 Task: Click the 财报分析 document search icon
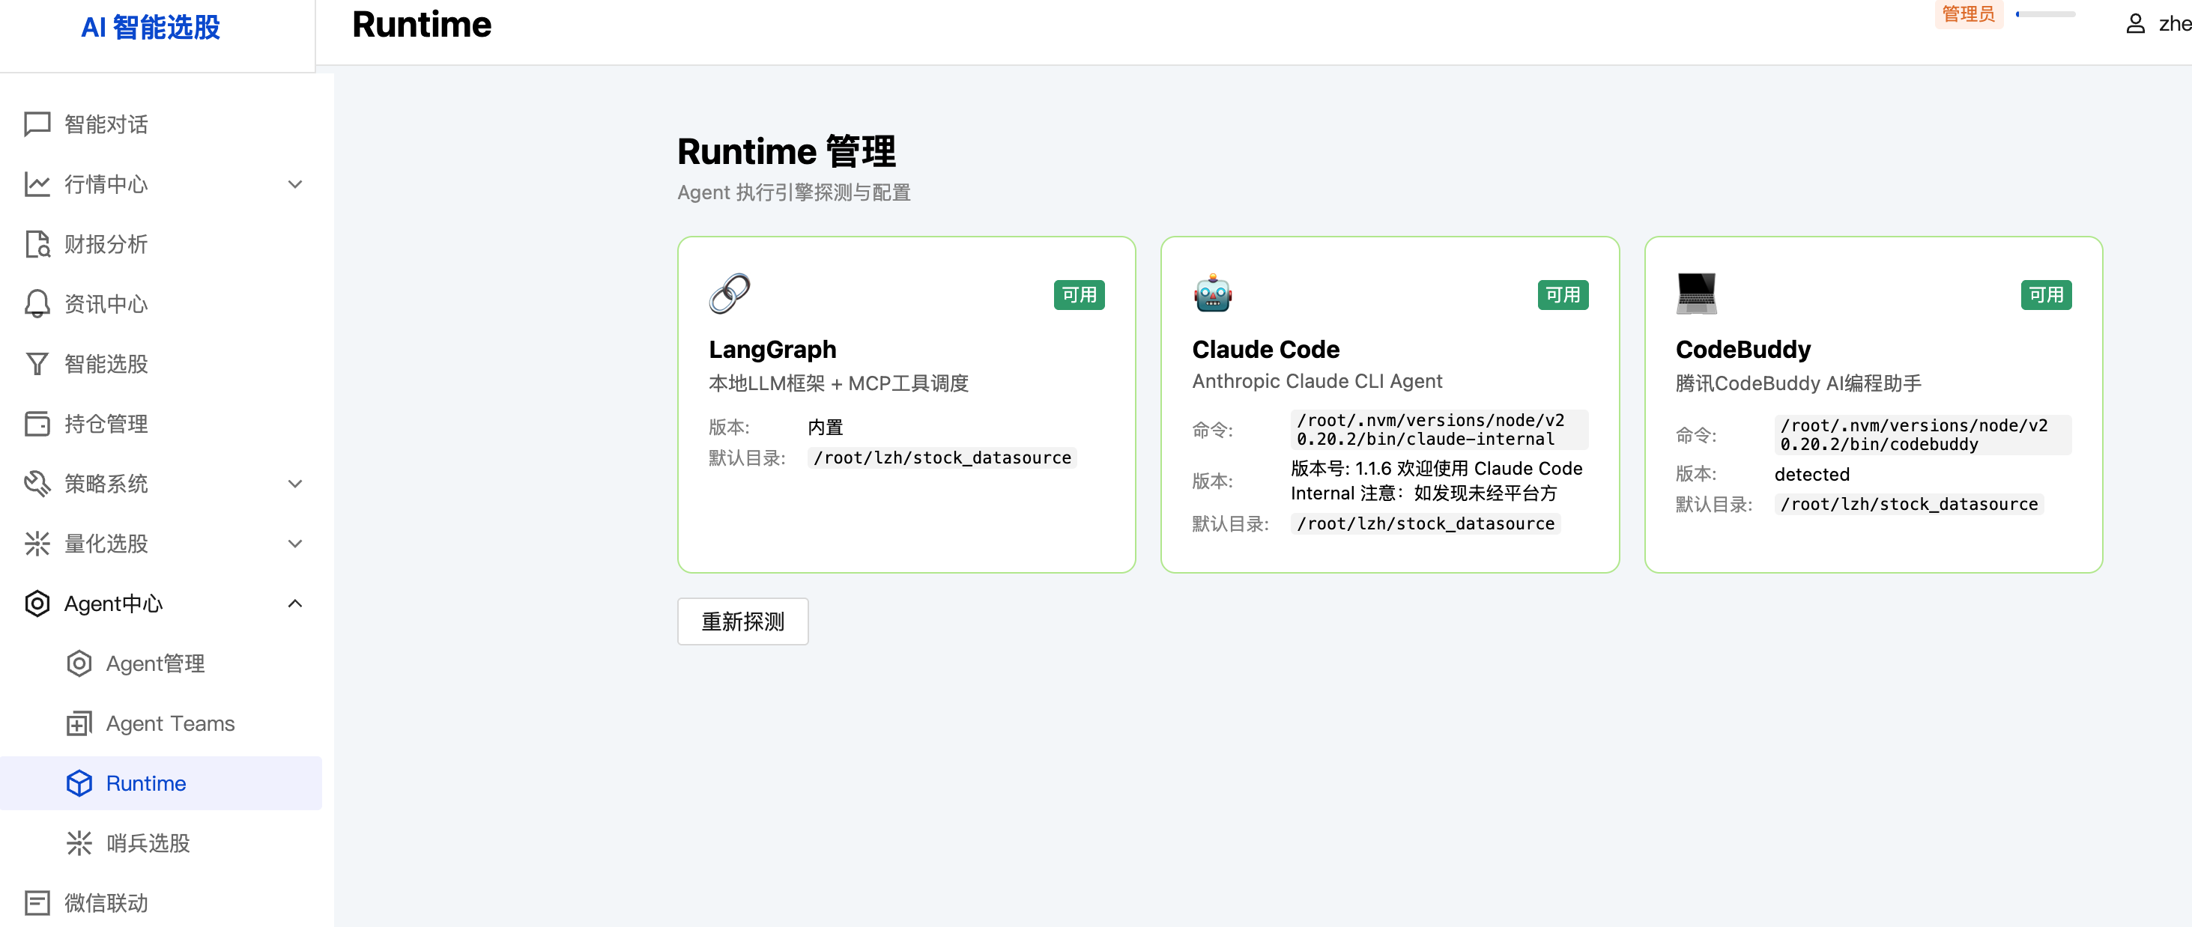pyautogui.click(x=37, y=244)
